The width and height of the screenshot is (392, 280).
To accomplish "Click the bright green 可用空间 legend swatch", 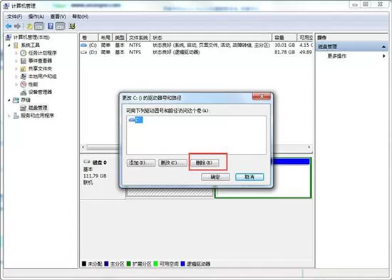I will (x=155, y=264).
